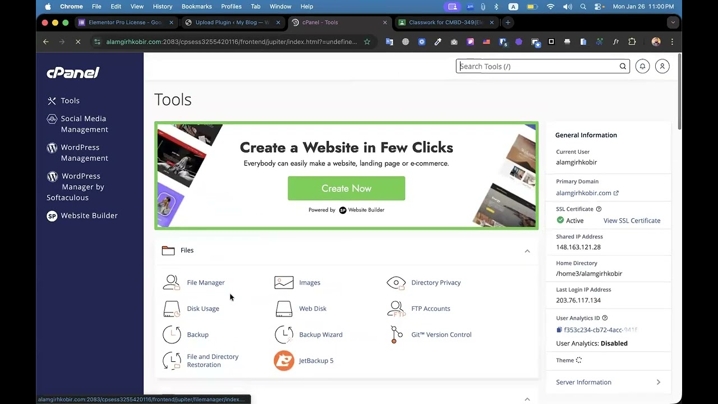Open a new Chrome tab

508,22
